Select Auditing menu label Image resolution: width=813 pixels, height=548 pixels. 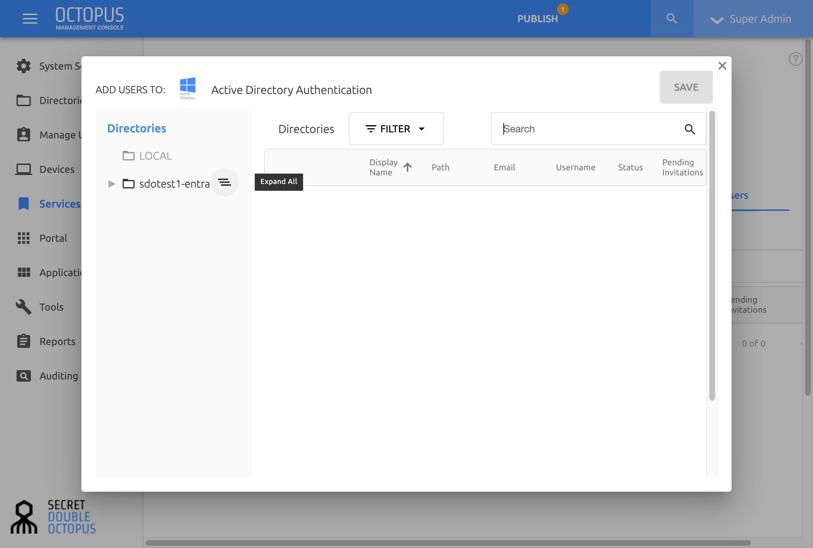pyautogui.click(x=59, y=376)
